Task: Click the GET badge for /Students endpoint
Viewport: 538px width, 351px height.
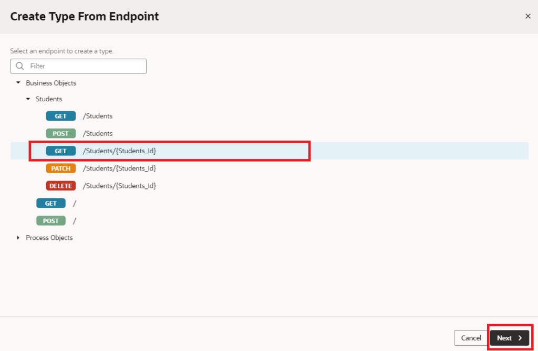Action: (x=61, y=115)
